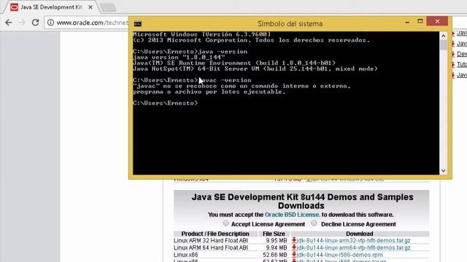Minimize the Símbolo del sistema window

coord(407,22)
